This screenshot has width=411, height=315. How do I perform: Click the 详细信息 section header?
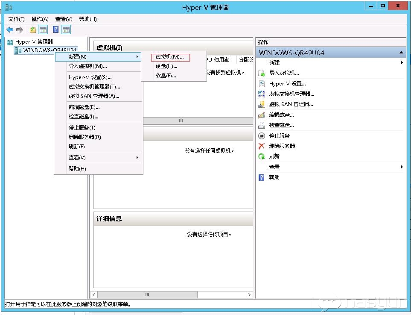pyautogui.click(x=173, y=219)
